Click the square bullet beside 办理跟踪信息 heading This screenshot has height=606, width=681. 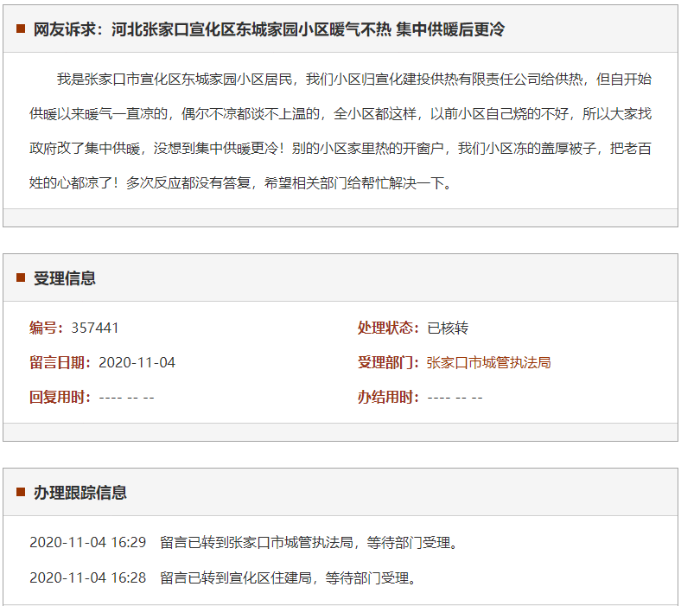21,493
